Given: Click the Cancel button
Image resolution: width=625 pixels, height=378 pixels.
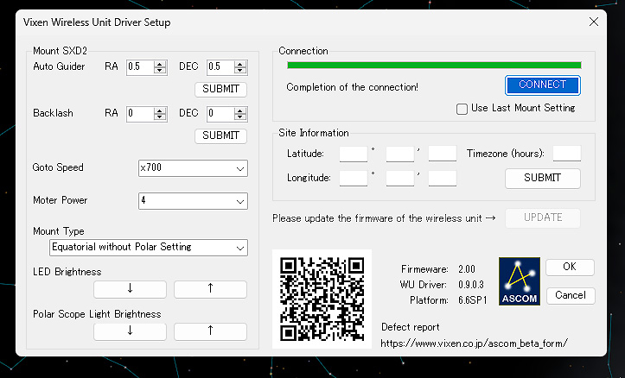Looking at the screenshot, I should [x=571, y=296].
